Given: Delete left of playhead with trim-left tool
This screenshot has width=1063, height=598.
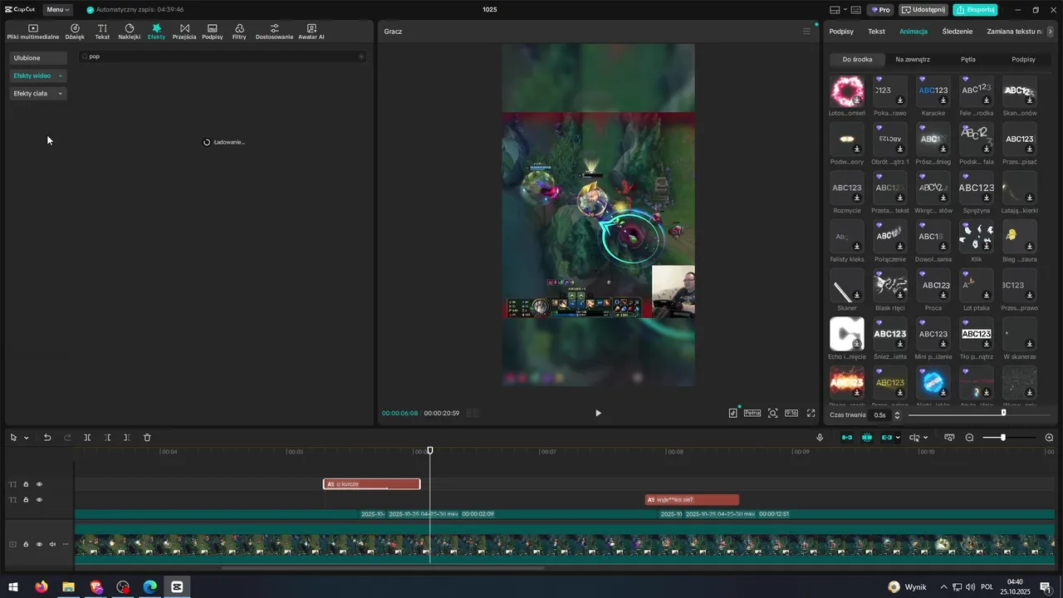Looking at the screenshot, I should (x=107, y=438).
